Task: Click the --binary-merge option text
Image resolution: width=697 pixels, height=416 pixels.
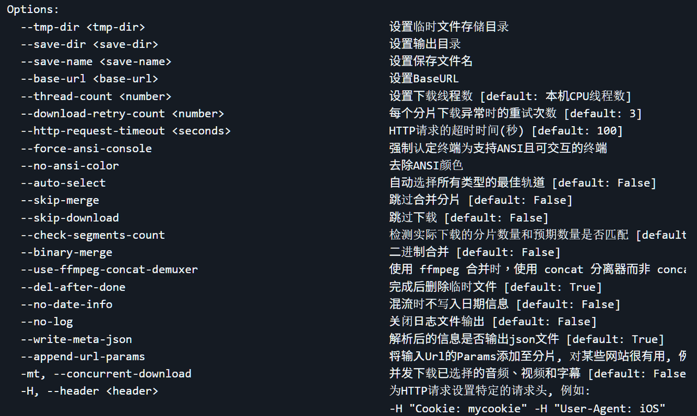Action: [66, 253]
